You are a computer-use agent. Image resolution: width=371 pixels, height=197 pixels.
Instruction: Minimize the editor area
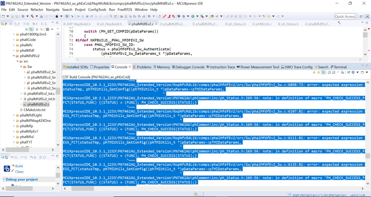pyautogui.click(x=362, y=23)
